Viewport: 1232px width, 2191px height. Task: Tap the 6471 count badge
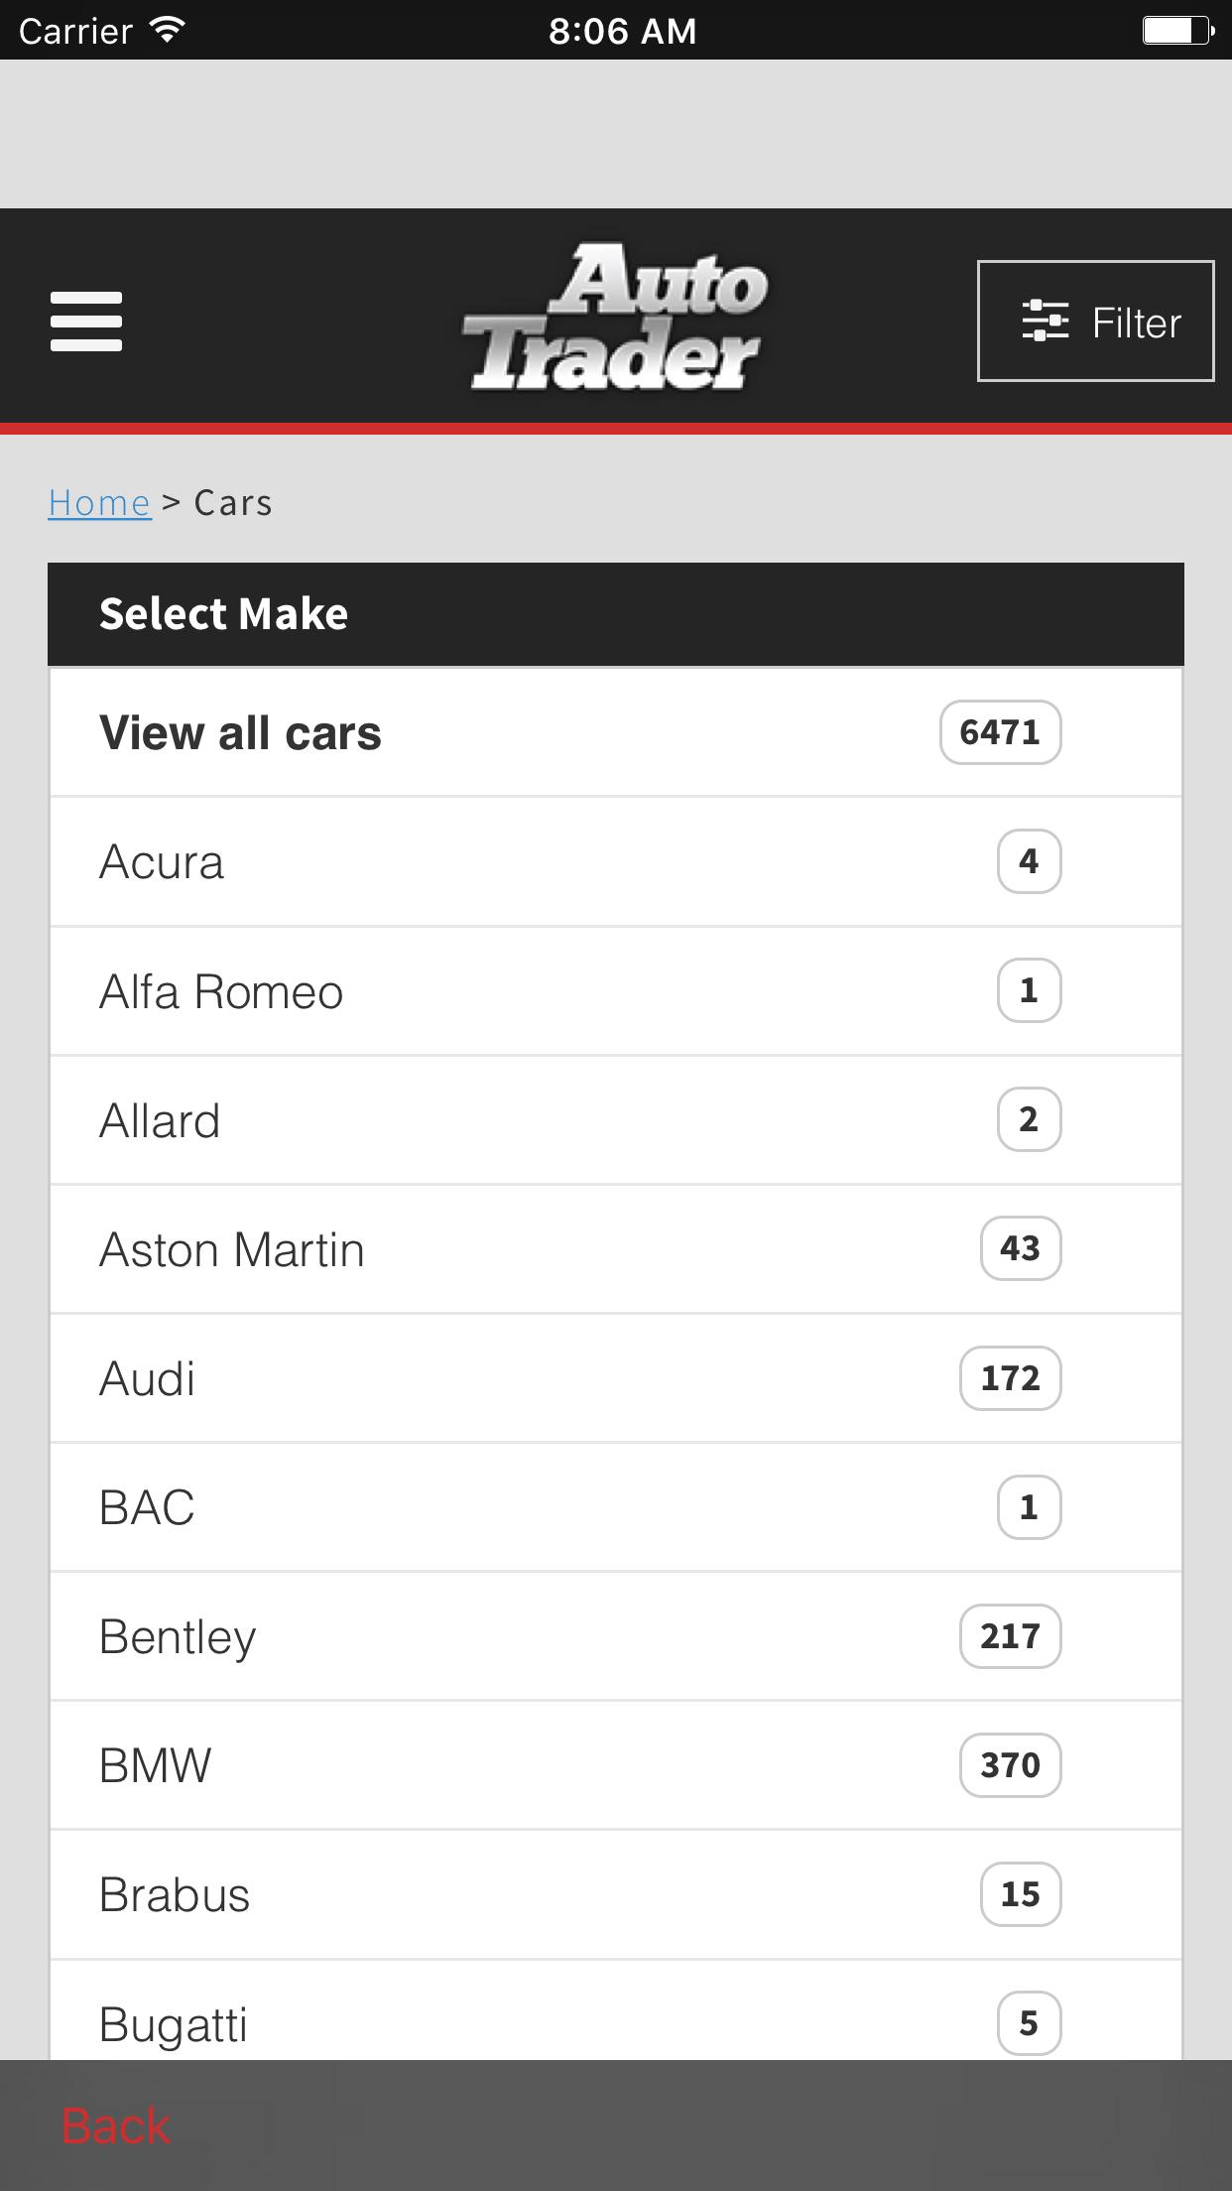1000,732
